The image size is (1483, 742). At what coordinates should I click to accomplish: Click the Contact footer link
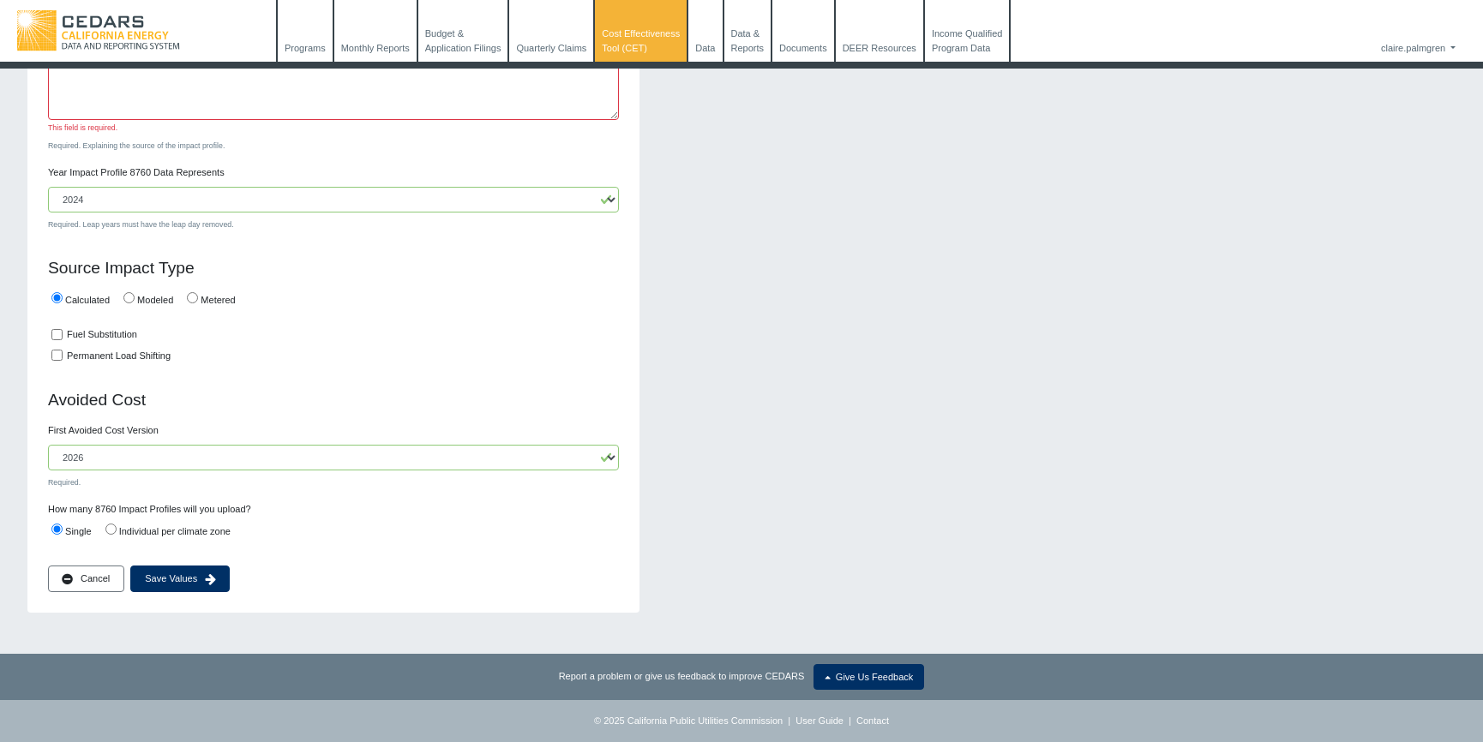tap(872, 721)
